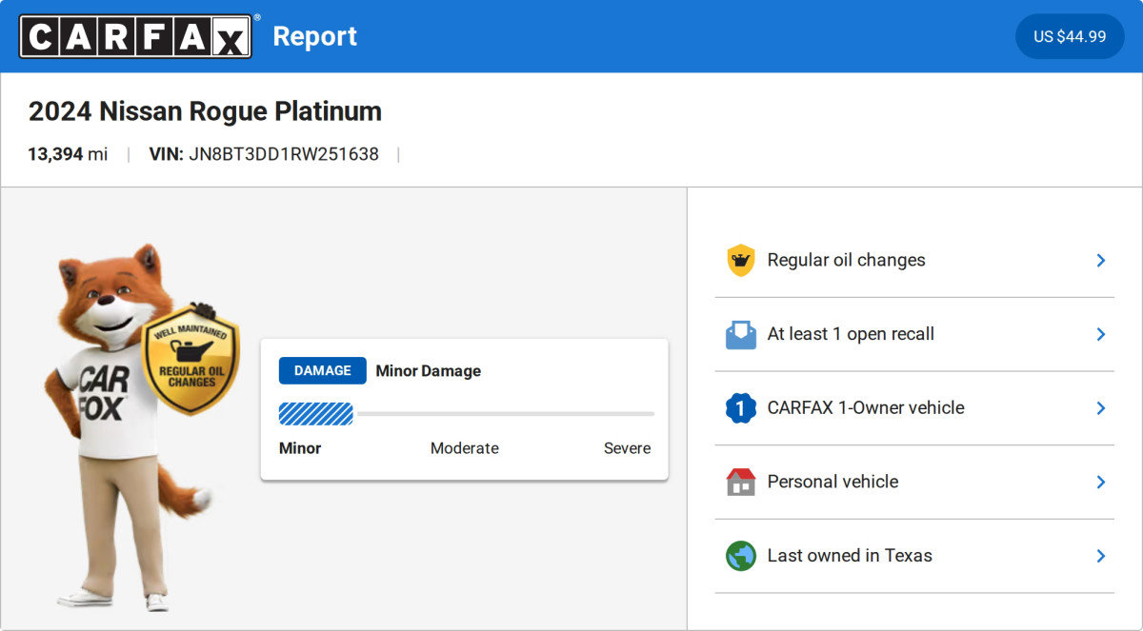Open the Last owned in Texas link
The height and width of the screenshot is (631, 1143).
click(850, 556)
